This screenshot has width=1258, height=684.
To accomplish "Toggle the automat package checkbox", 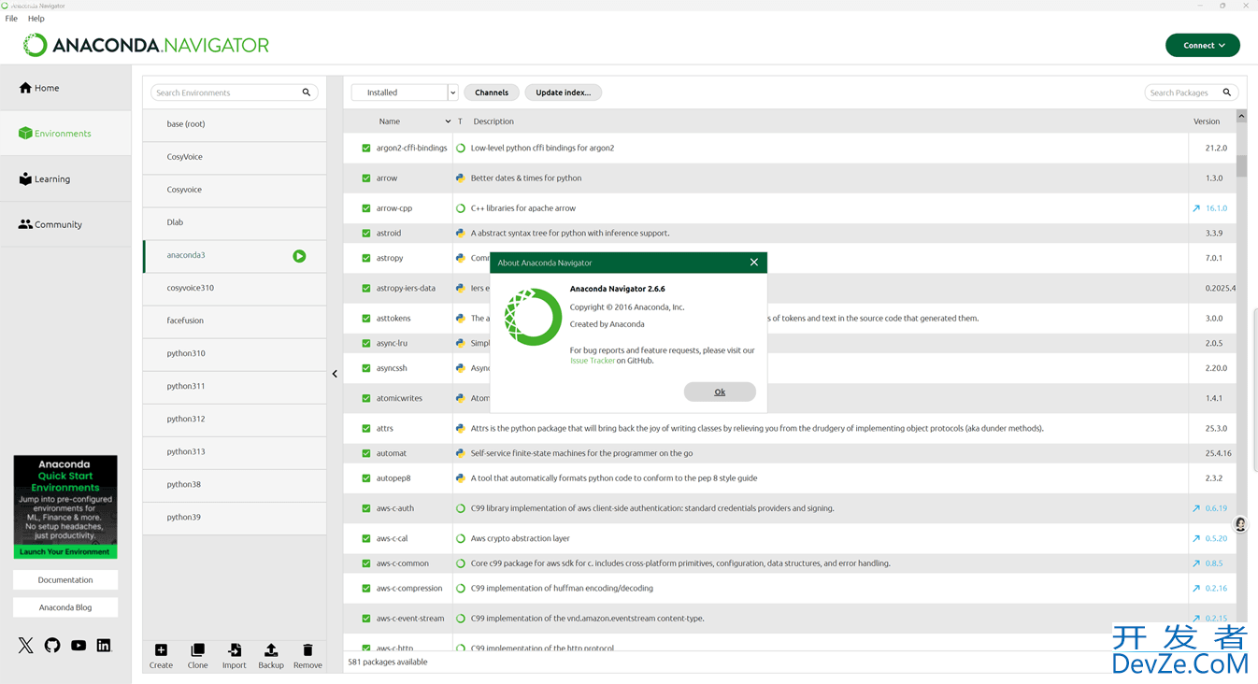I will point(366,453).
